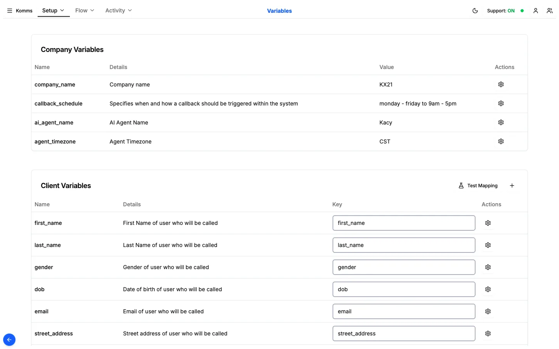Edit the first_name key field
This screenshot has width=559, height=349.
pyautogui.click(x=404, y=223)
